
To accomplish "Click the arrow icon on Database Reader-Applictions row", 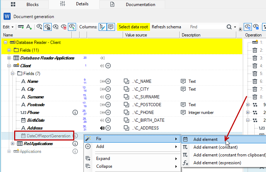I will pos(102,58).
